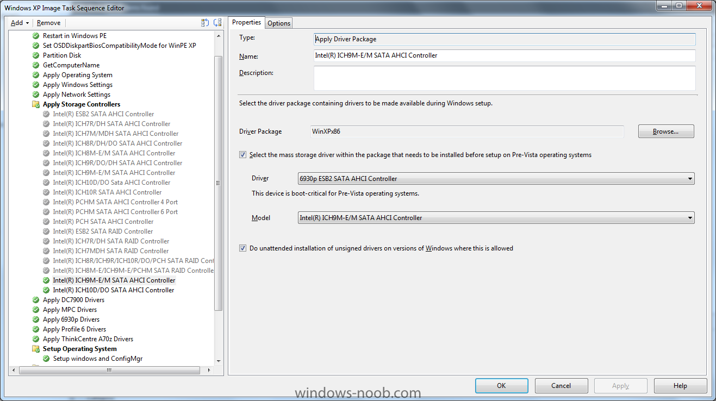The image size is (716, 401).
Task: Select the Apply ThinkCentre A70z Drivers step
Action: coord(88,339)
